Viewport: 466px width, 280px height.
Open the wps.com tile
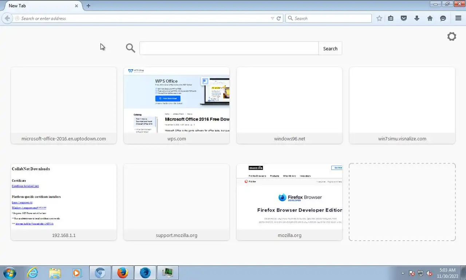pos(177,105)
